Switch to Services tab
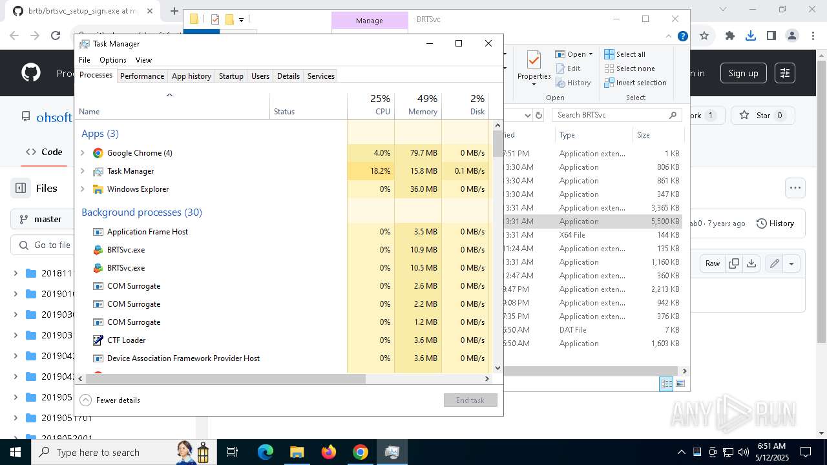 321,76
